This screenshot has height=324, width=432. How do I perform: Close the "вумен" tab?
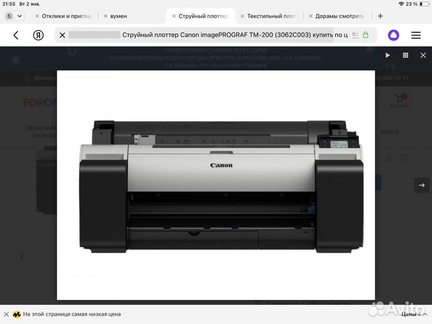point(105,16)
